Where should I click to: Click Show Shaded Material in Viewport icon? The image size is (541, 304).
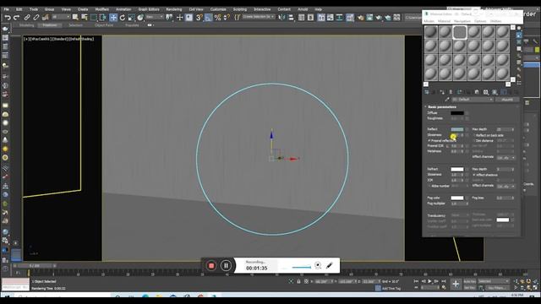(495, 92)
